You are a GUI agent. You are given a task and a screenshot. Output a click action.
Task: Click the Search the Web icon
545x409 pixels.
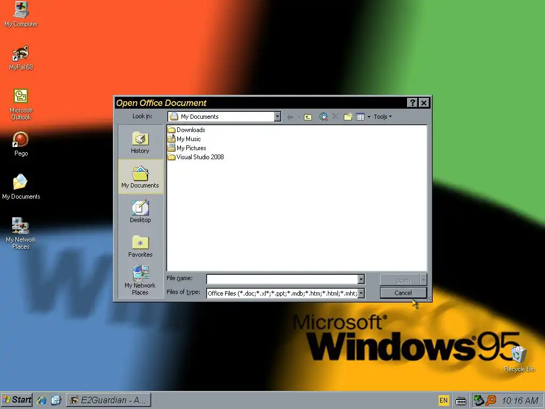point(323,117)
